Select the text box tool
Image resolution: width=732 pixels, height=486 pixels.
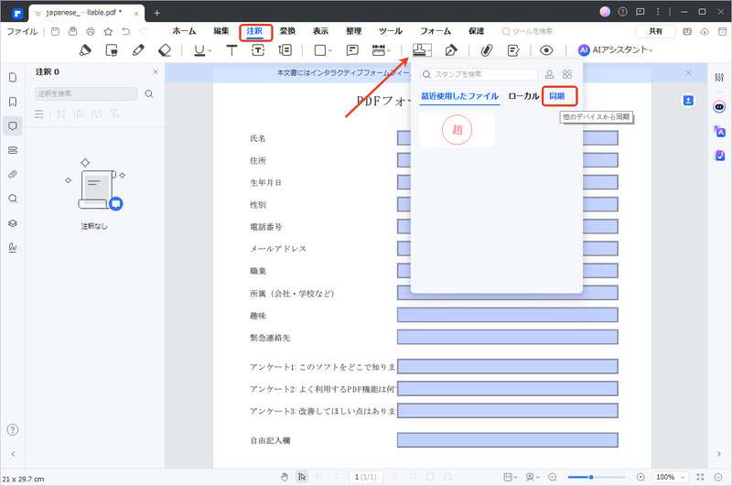[258, 50]
